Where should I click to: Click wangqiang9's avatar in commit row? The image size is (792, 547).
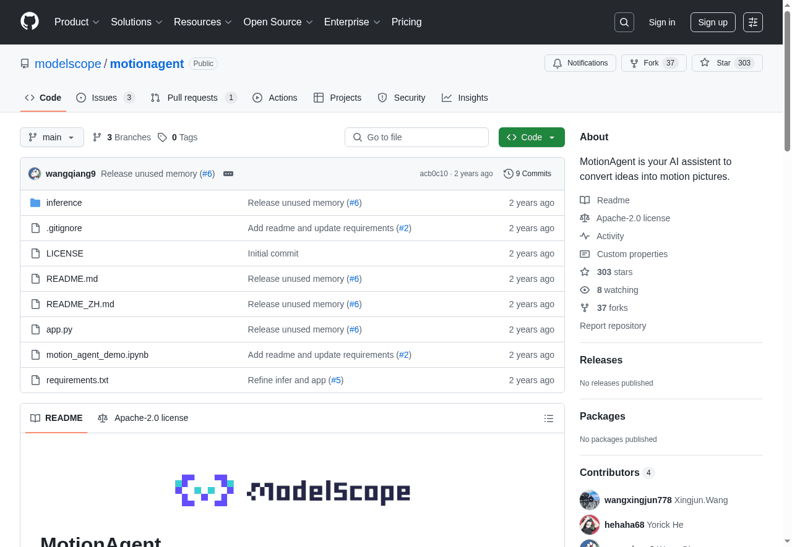(35, 174)
